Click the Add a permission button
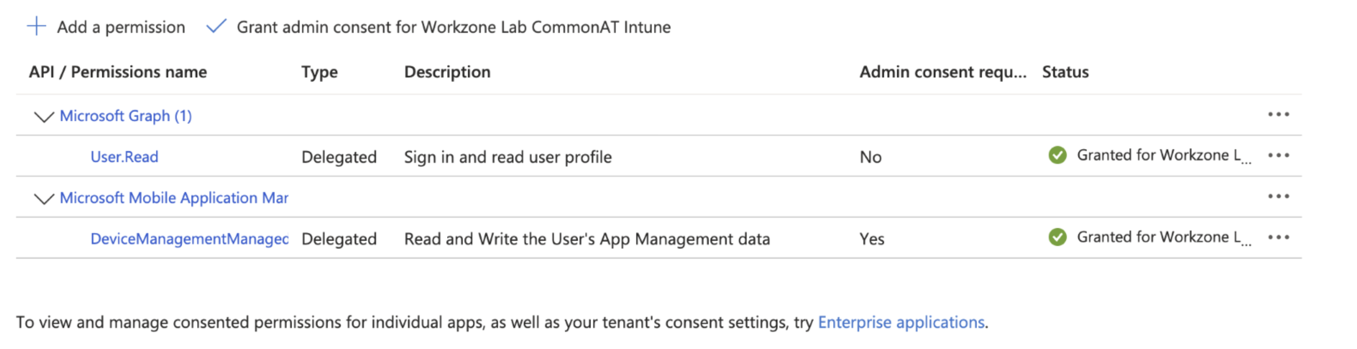 [121, 27]
